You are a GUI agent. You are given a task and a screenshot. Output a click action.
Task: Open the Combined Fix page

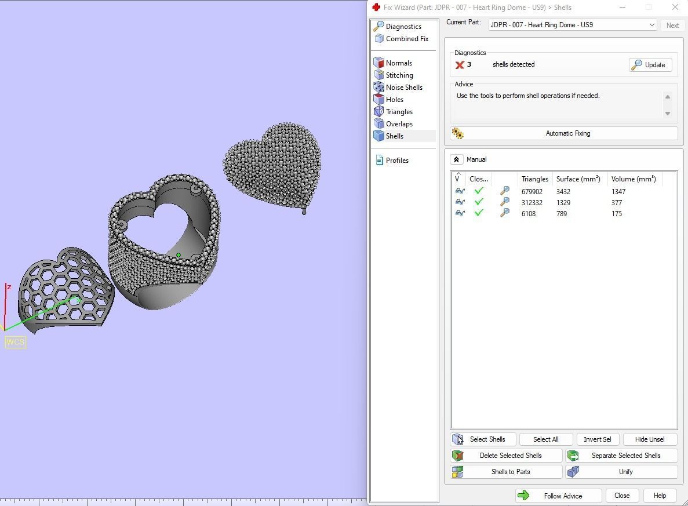pos(407,39)
